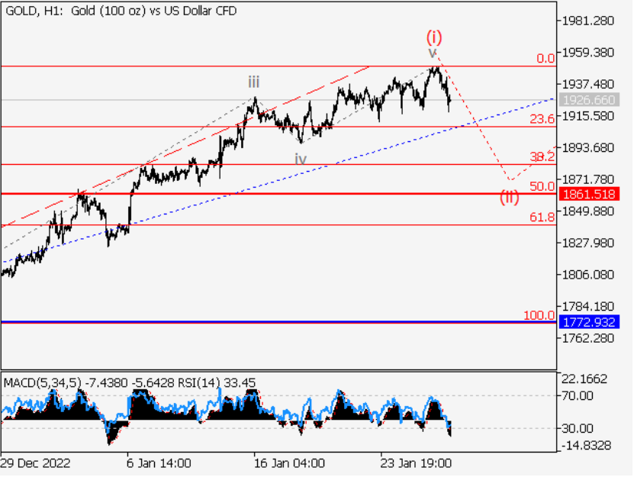Click the gray wave v label

pos(433,53)
